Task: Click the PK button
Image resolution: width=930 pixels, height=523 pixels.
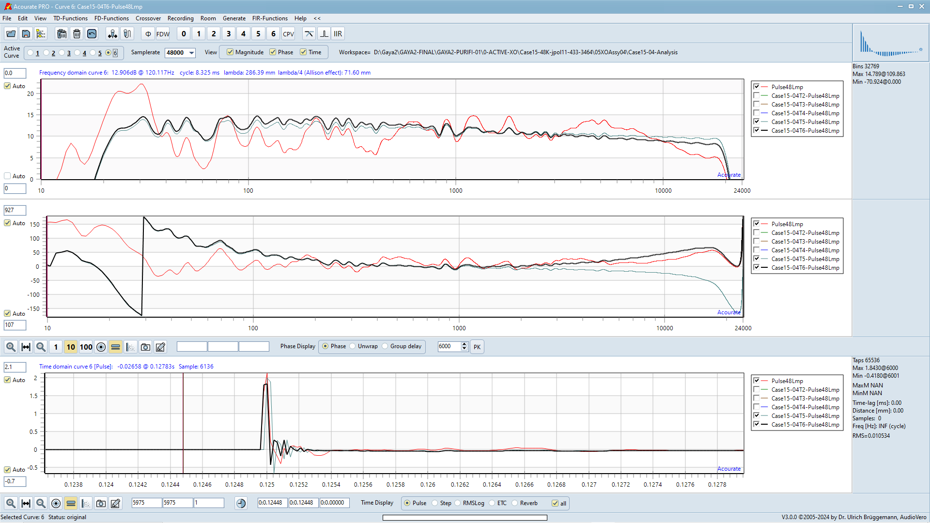Action: (x=477, y=347)
